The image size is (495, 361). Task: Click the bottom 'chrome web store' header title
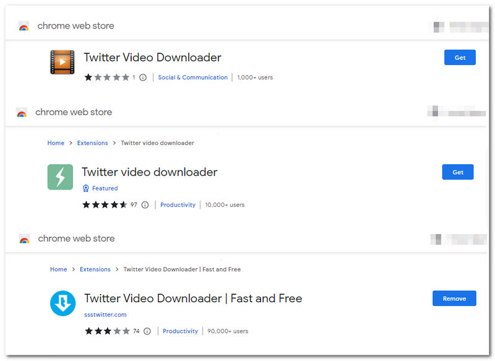(x=76, y=238)
